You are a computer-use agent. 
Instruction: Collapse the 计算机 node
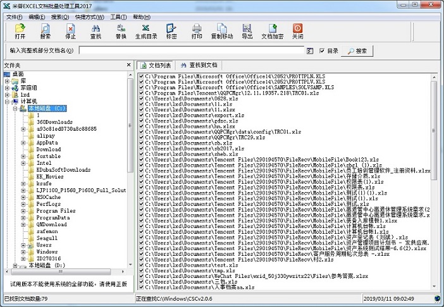pyautogui.click(x=7, y=102)
